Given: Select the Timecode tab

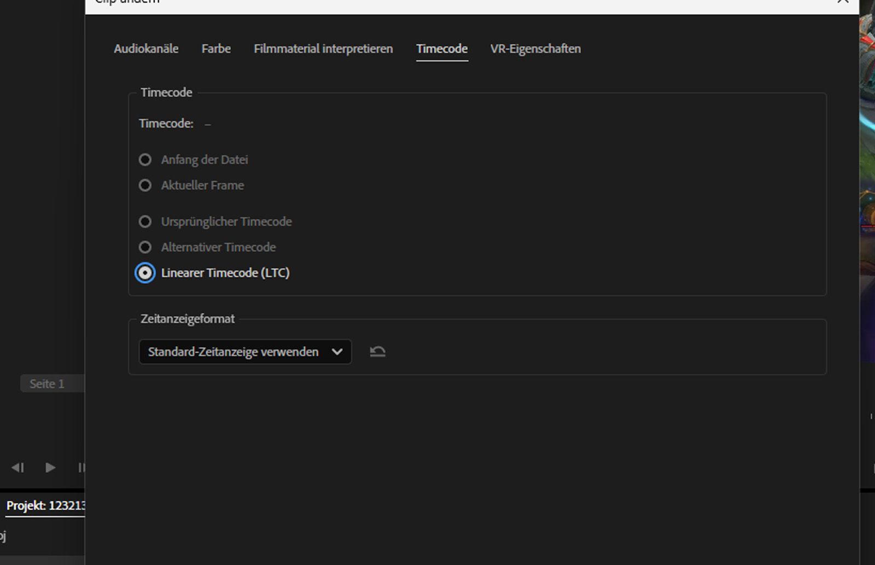Looking at the screenshot, I should coord(442,49).
